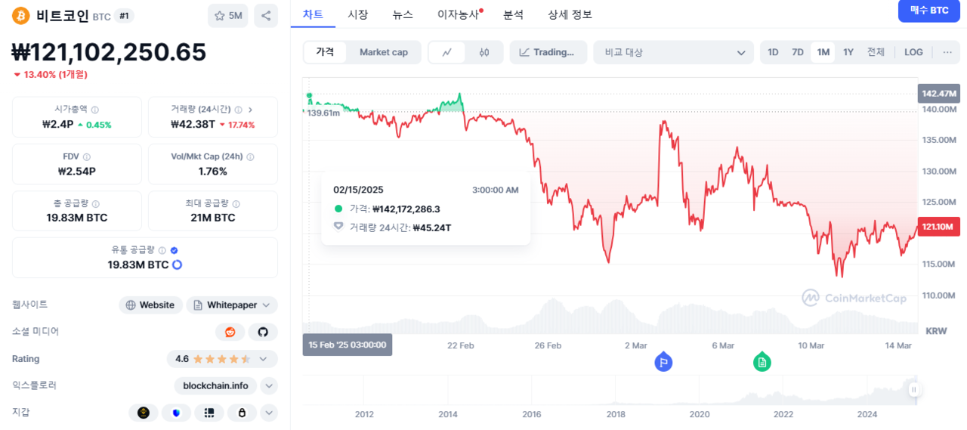The width and height of the screenshot is (967, 430).
Task: Switch chart to Market cap view
Action: [x=383, y=52]
